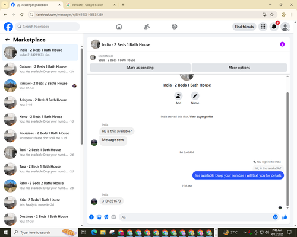This screenshot has height=237, width=297.
Task: Attach a photo with the image icon
Action: 99,217
